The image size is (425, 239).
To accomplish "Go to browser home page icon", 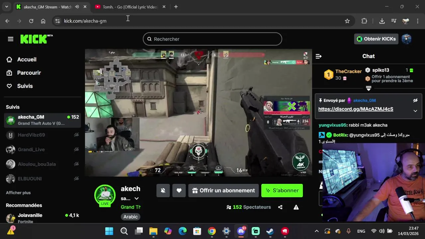I will click(x=43, y=21).
